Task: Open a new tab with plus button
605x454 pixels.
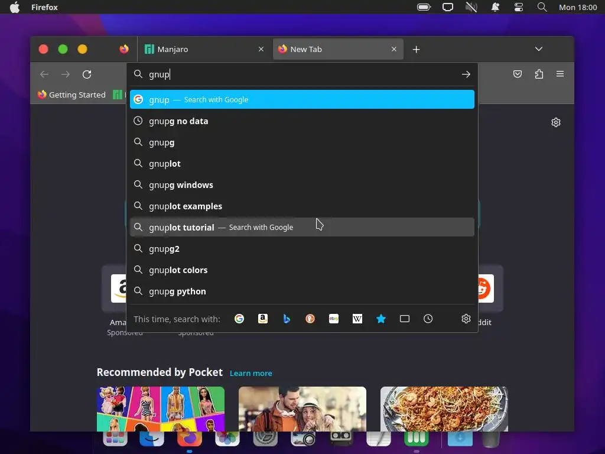Action: tap(416, 50)
